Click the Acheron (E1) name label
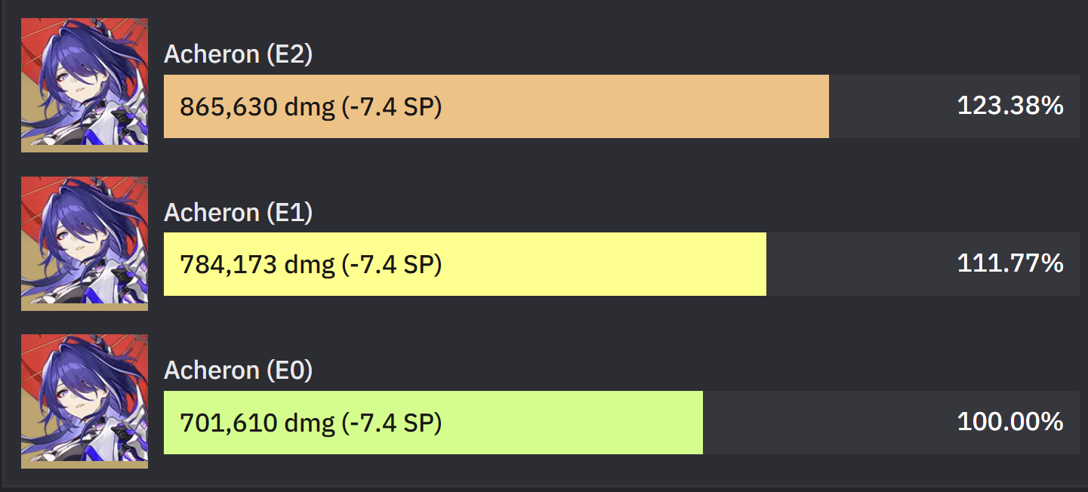1088x492 pixels. click(239, 213)
